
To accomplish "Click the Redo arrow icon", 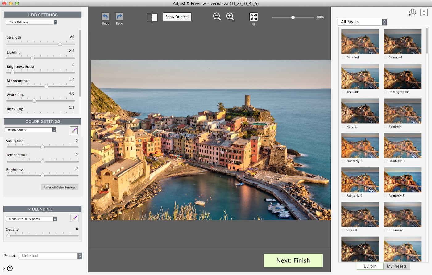I will [119, 17].
